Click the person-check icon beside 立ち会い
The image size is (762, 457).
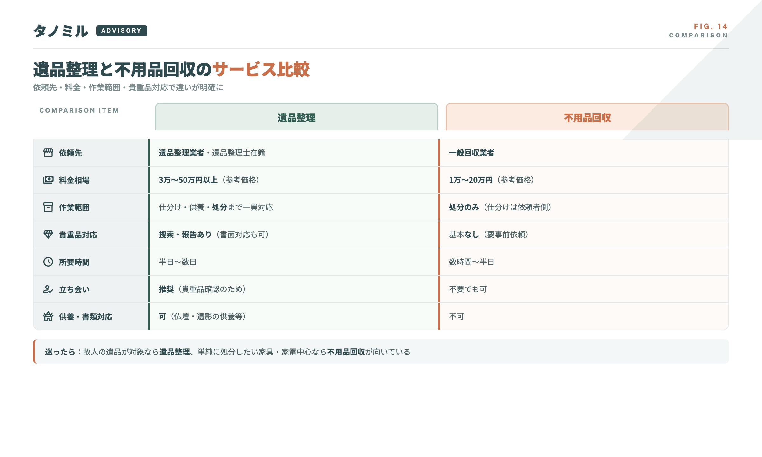tap(48, 289)
